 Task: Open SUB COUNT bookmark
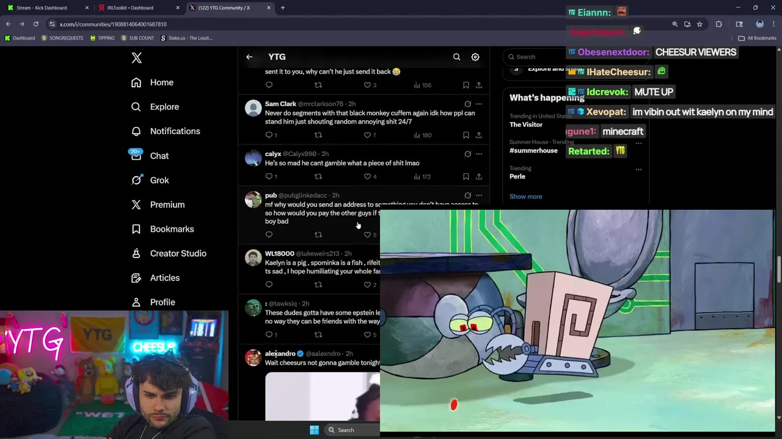(x=137, y=38)
